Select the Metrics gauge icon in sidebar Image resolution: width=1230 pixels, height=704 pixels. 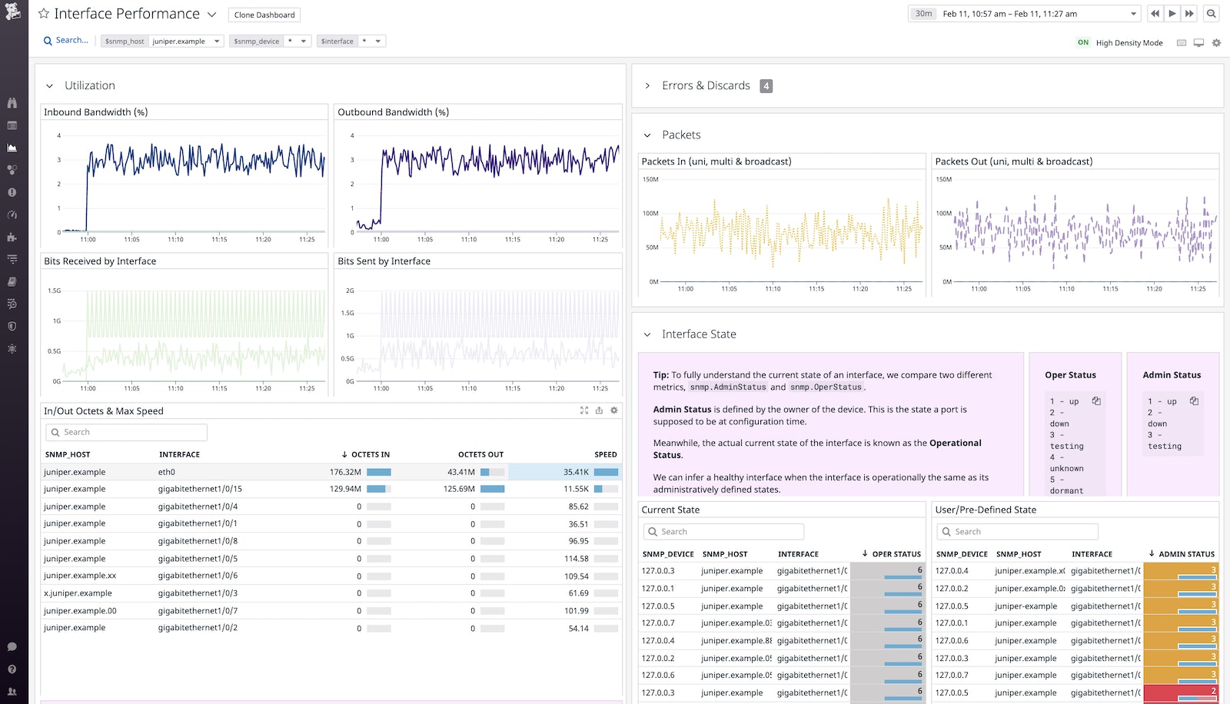(x=12, y=215)
